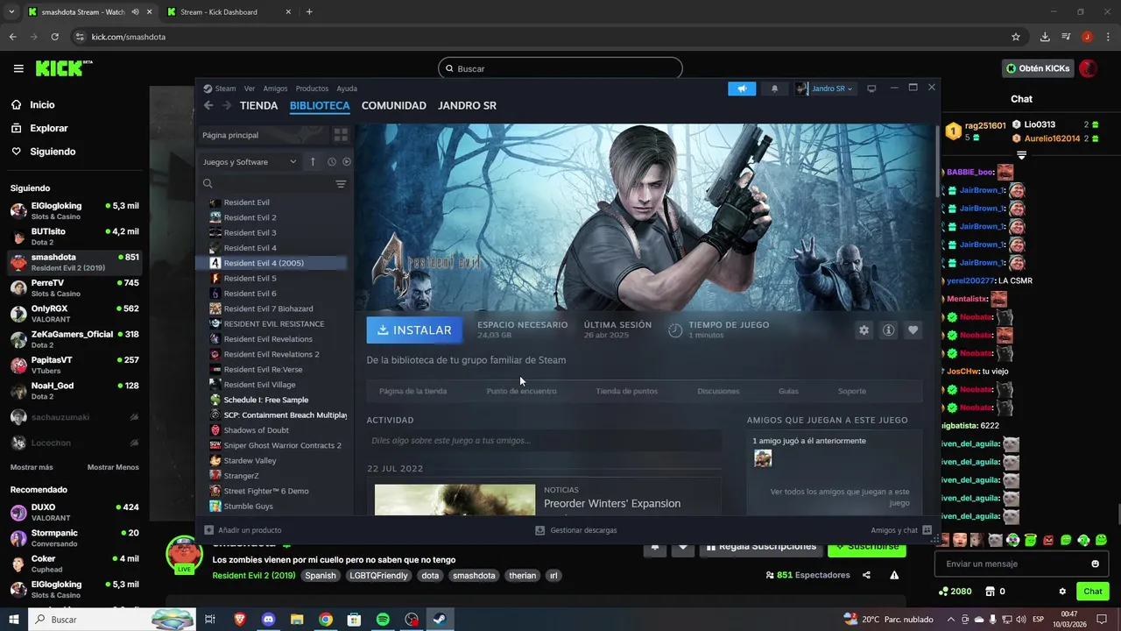Viewport: 1121px width, 631px height.
Task: Open Kick chat settings gear
Action: 1062,592
